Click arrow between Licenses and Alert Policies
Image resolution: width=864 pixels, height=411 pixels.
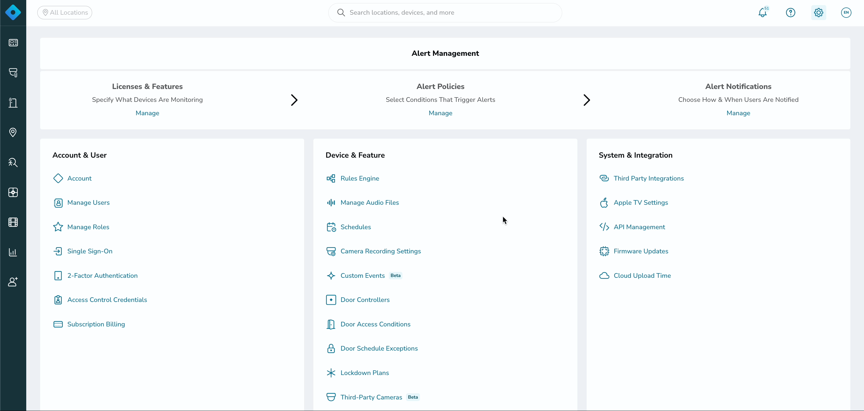pyautogui.click(x=294, y=100)
